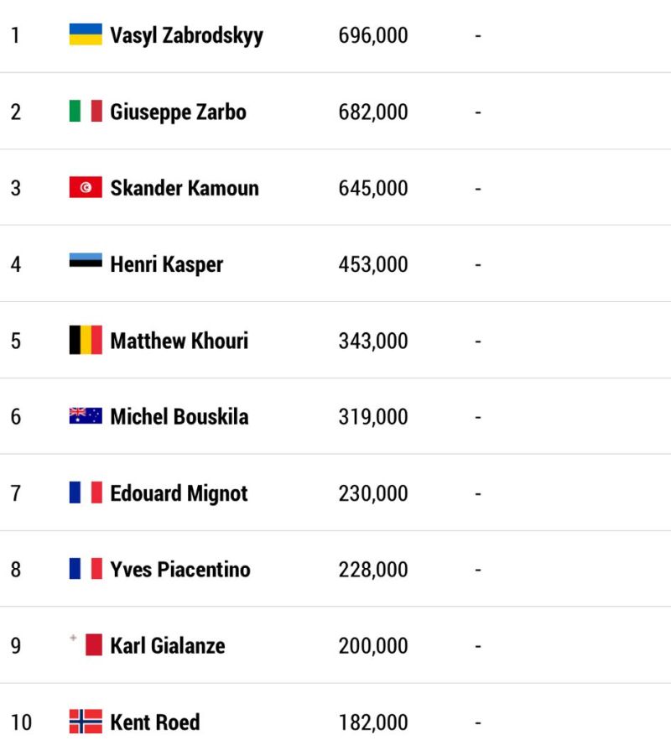Click the Australia flag beside Michel Bouskila
The image size is (671, 756).
86,415
